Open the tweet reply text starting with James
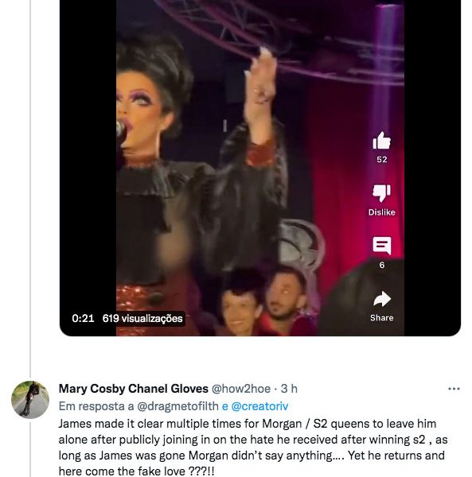The height and width of the screenshot is (477, 472). 253,447
